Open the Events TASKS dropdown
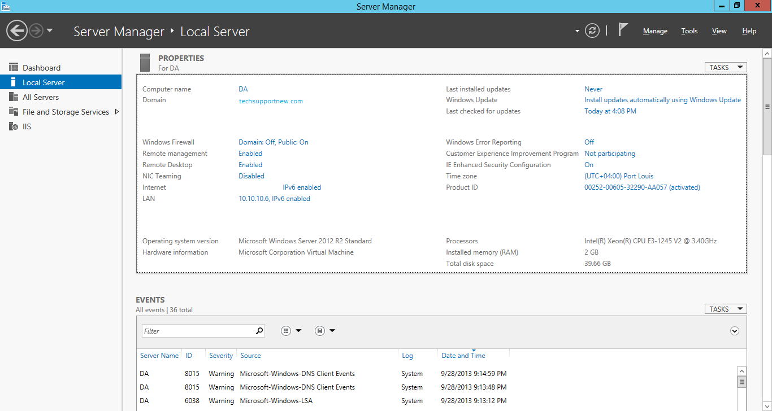Image resolution: width=772 pixels, height=411 pixels. pos(726,309)
